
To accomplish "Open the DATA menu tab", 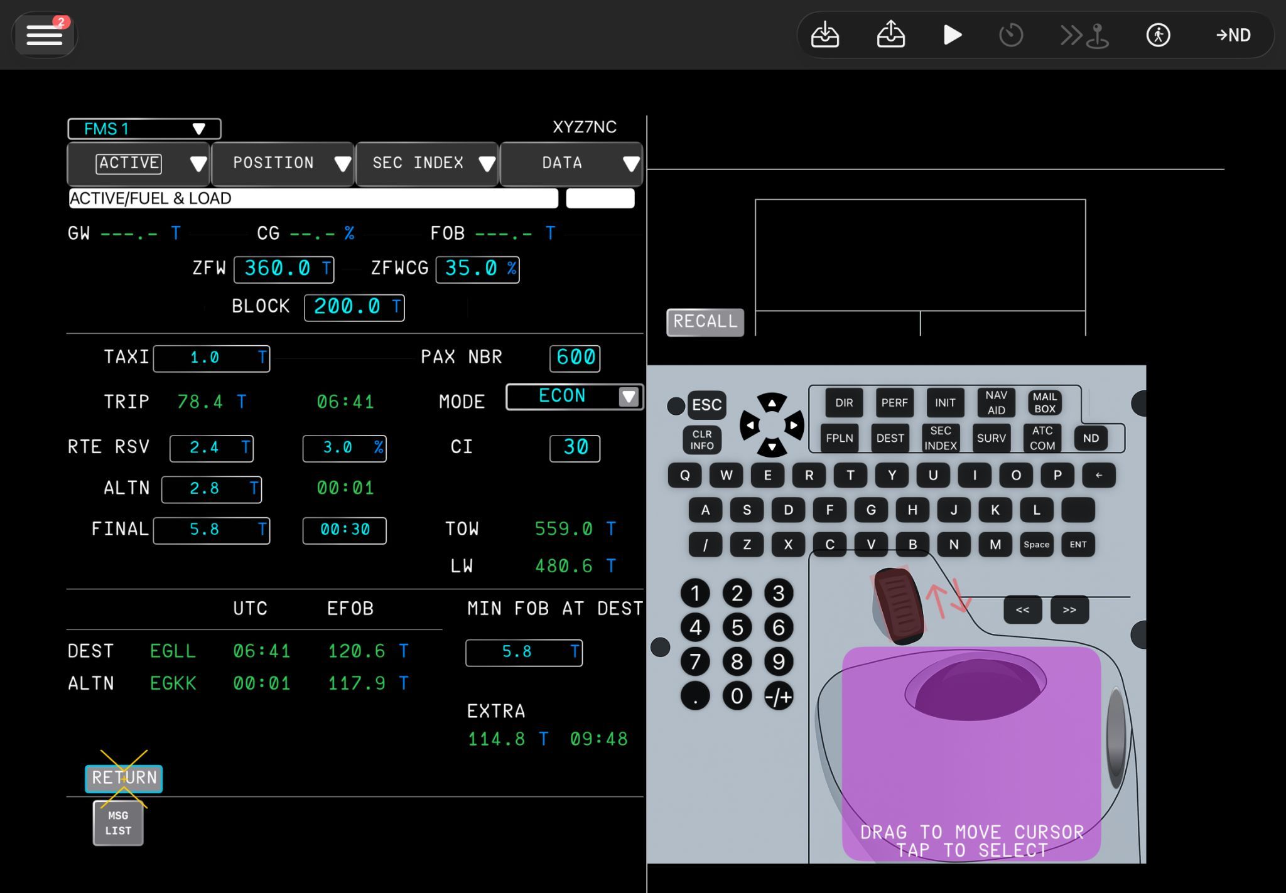I will [571, 164].
